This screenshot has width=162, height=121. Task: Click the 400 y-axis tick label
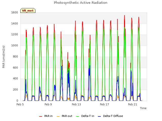tap(15, 79)
